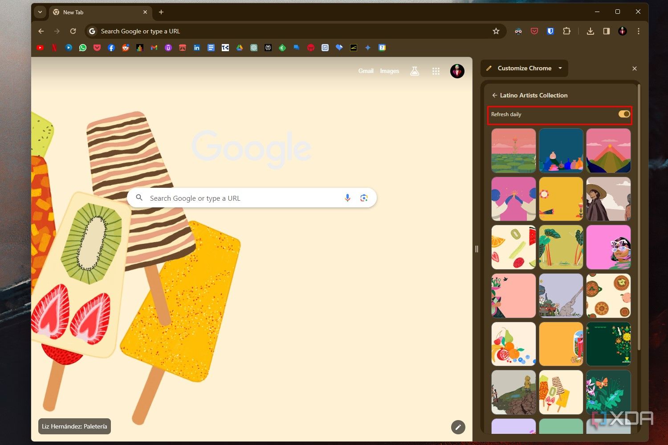Open Gmail from the bookmarks bar

[154, 48]
